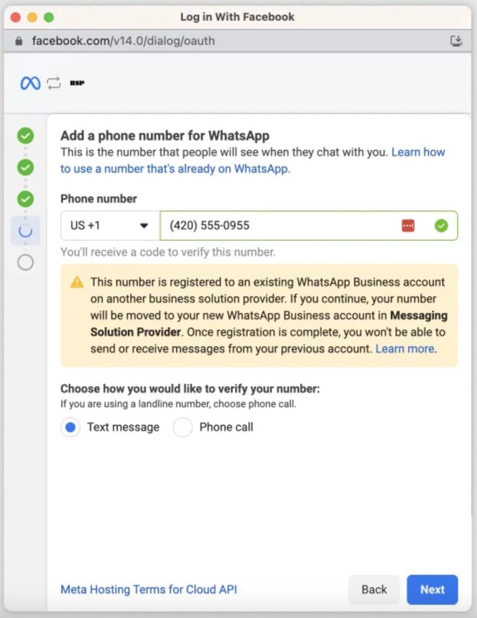477x618 pixels.
Task: Click the yellow warning triangle icon
Action: [77, 282]
